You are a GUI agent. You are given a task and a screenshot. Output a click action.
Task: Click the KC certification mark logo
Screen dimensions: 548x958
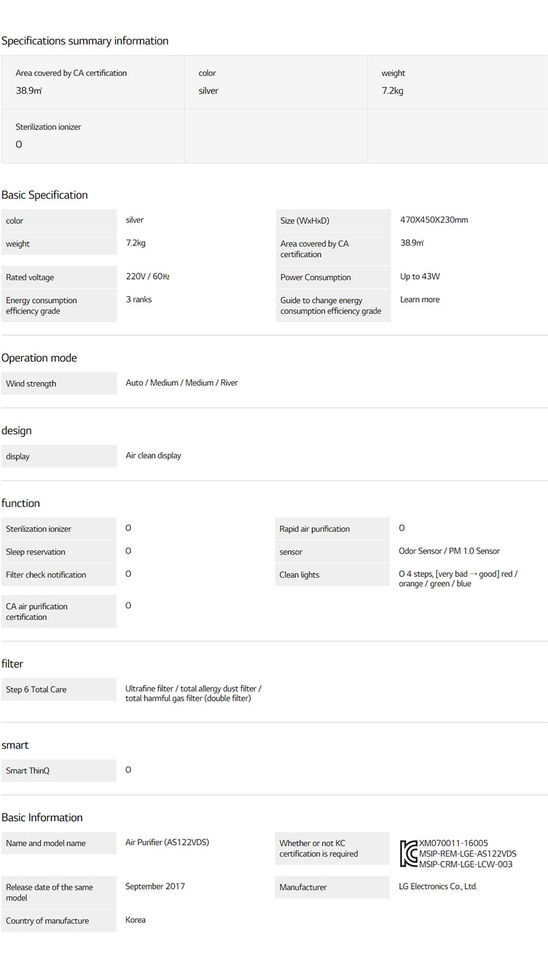click(408, 853)
